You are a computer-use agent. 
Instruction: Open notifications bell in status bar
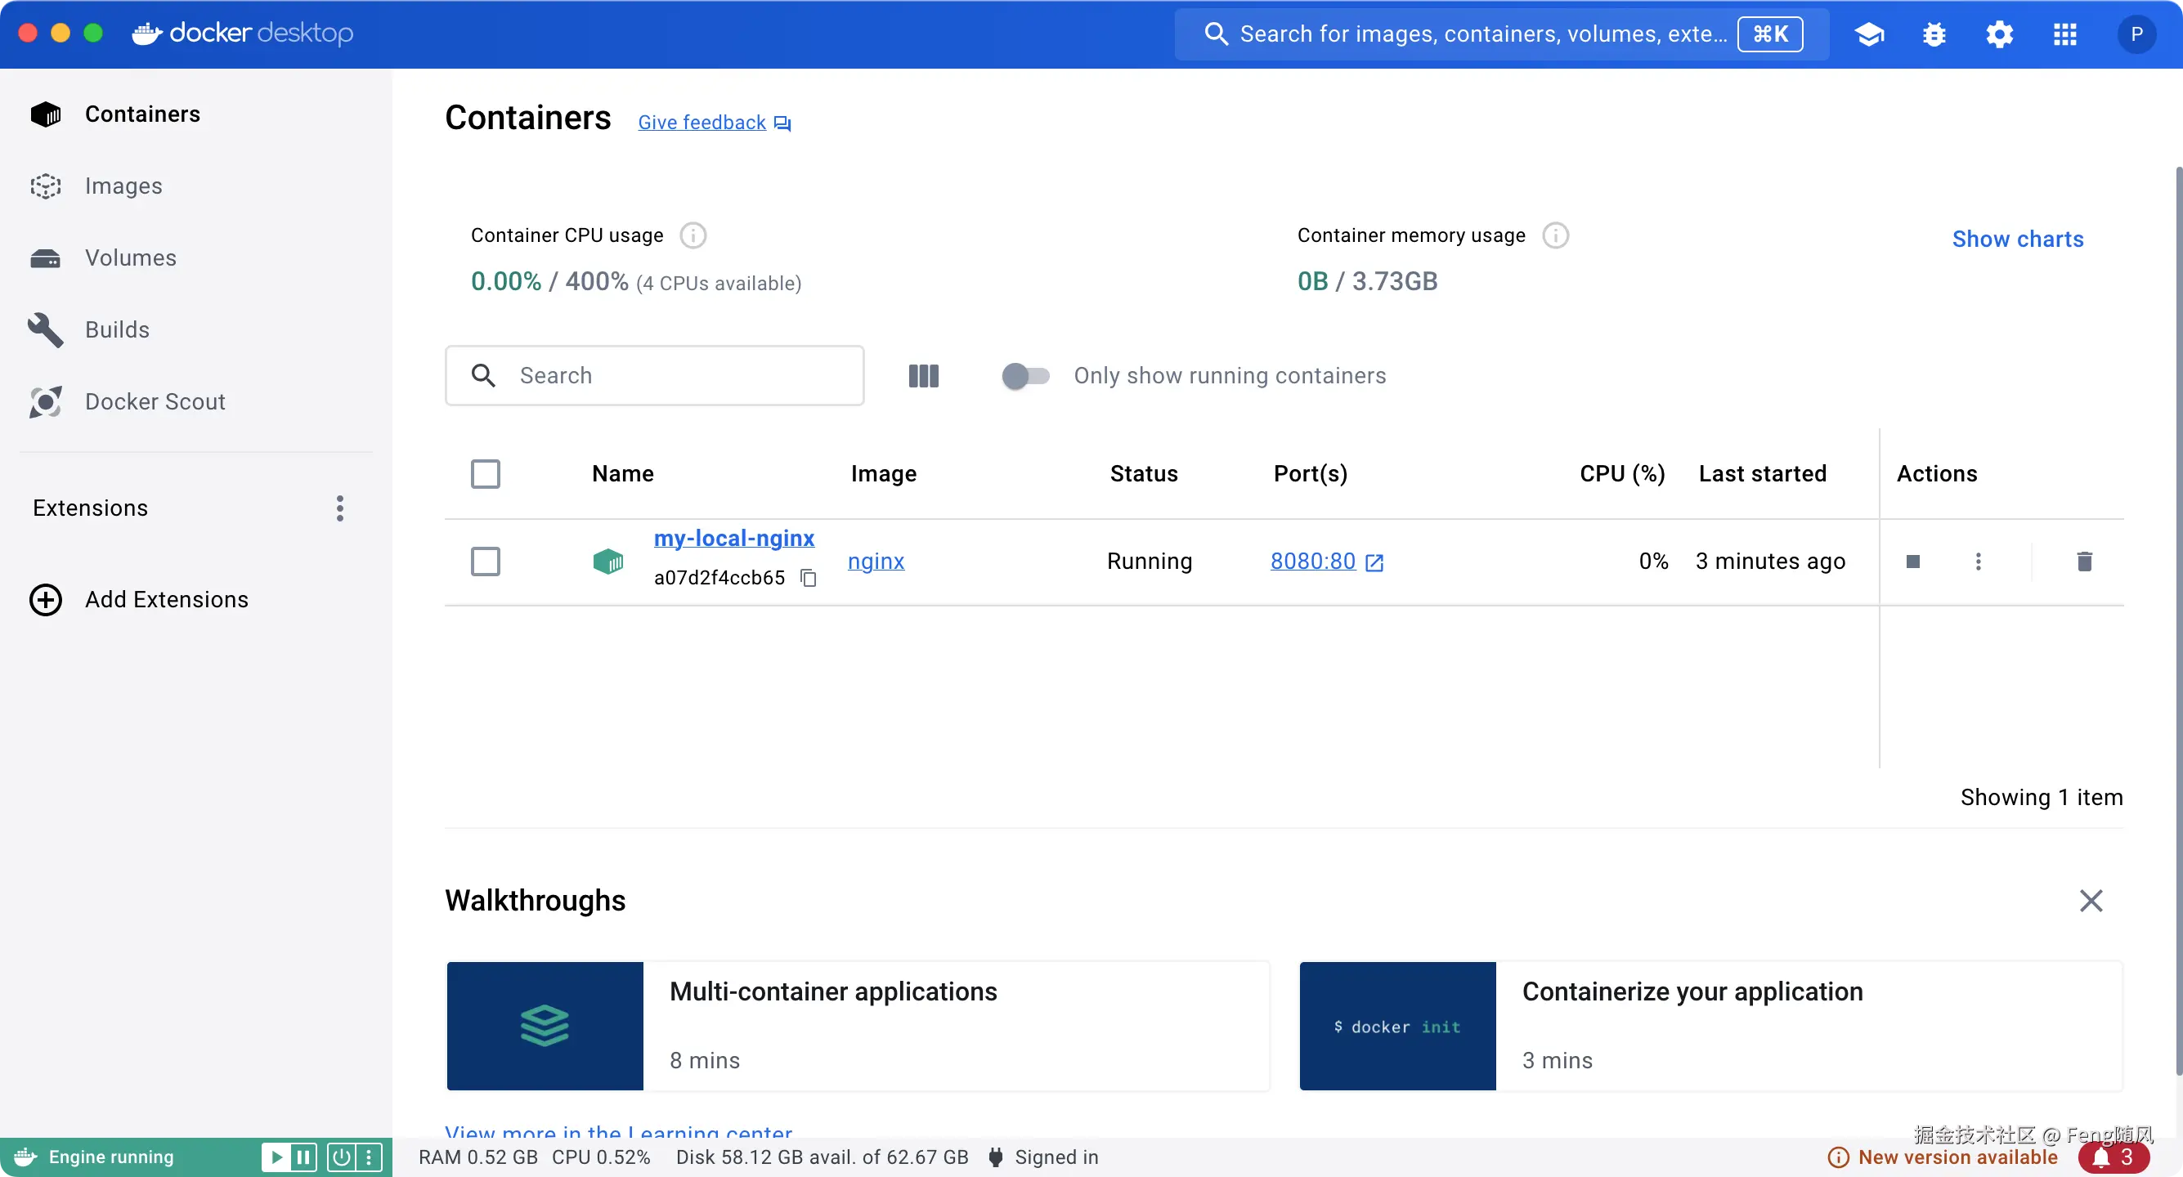pyautogui.click(x=2113, y=1157)
